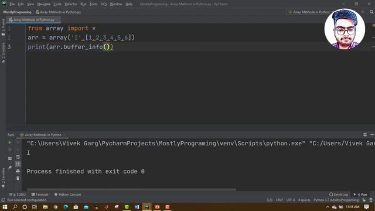This screenshot has height=211, width=375.
Task: Open the Event Log
Action: 339,195
